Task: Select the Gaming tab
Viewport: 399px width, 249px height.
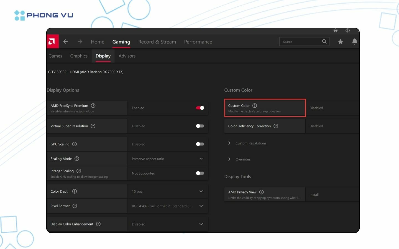Action: (121, 42)
